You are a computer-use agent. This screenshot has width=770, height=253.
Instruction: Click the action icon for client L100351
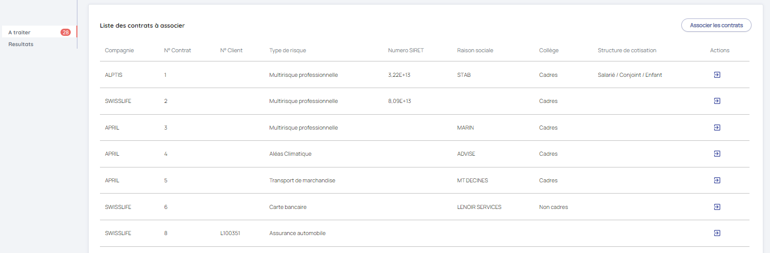(x=717, y=233)
